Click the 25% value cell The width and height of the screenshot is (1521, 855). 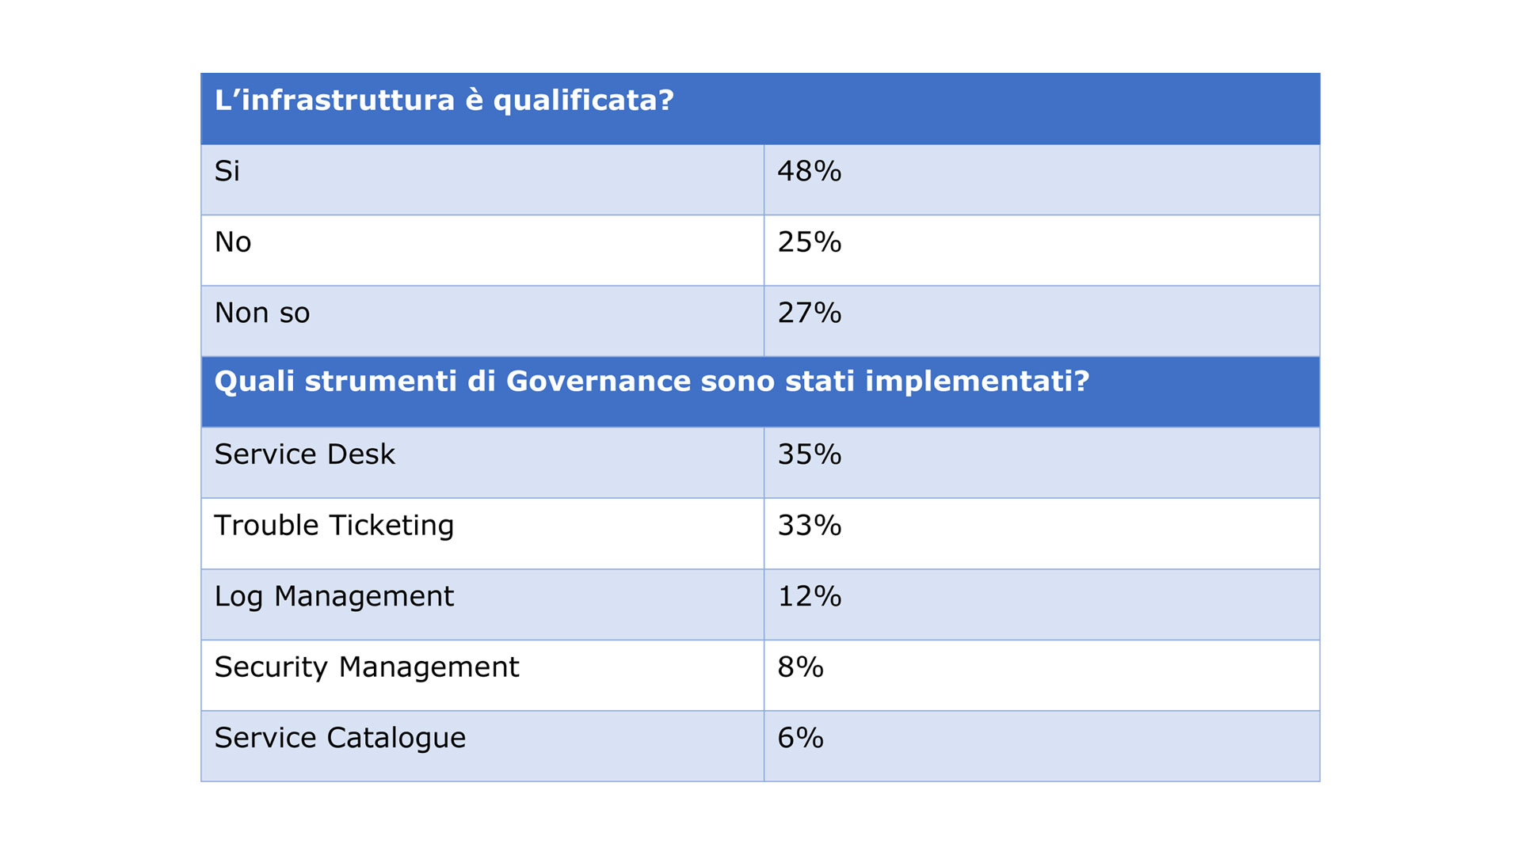pos(1041,250)
